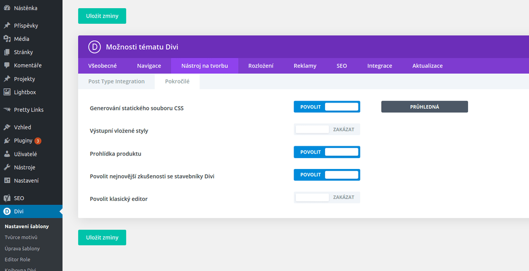
Task: Toggle Povolit nejnovější zkušenosti se stavebníky Divi
Action: click(x=327, y=175)
